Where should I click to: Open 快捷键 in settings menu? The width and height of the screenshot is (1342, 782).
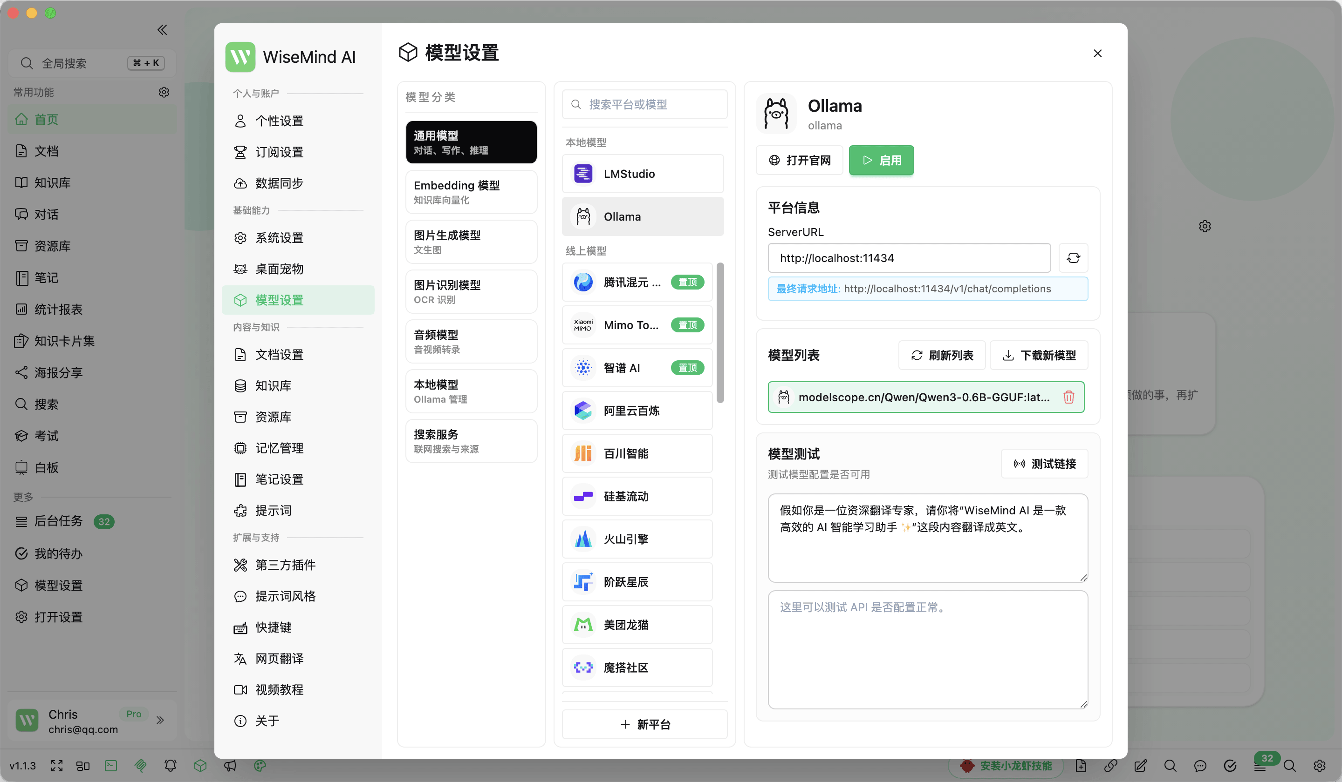(x=298, y=627)
